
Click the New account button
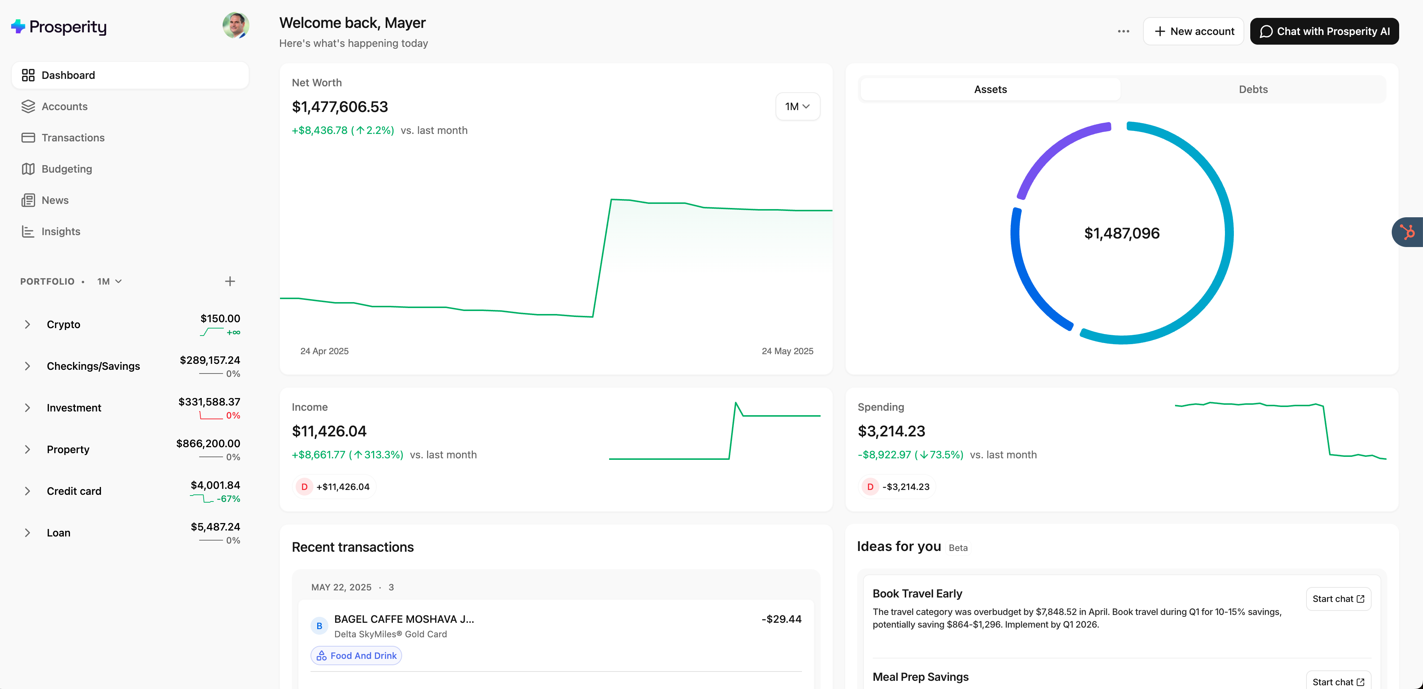click(x=1193, y=32)
